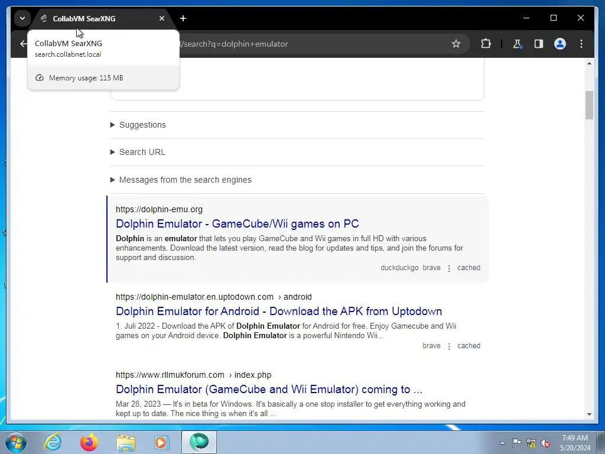Open Windows Explorer from the taskbar
605x454 pixels.
[x=126, y=442]
